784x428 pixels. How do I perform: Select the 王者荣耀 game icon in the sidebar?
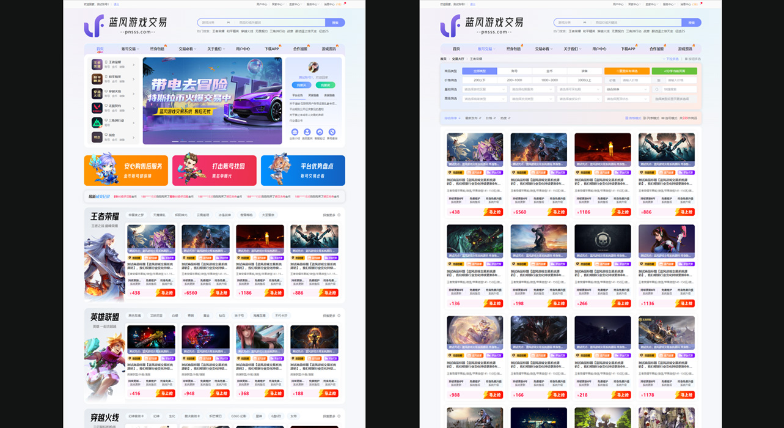point(97,65)
